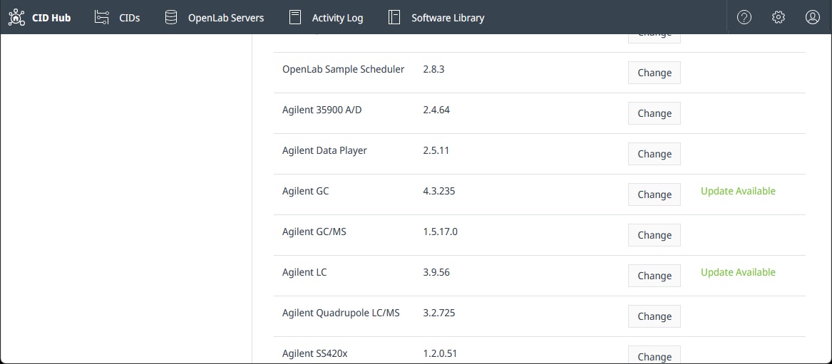Click version 2.5.11
Screen dimensions: 832x364
[x=436, y=150]
